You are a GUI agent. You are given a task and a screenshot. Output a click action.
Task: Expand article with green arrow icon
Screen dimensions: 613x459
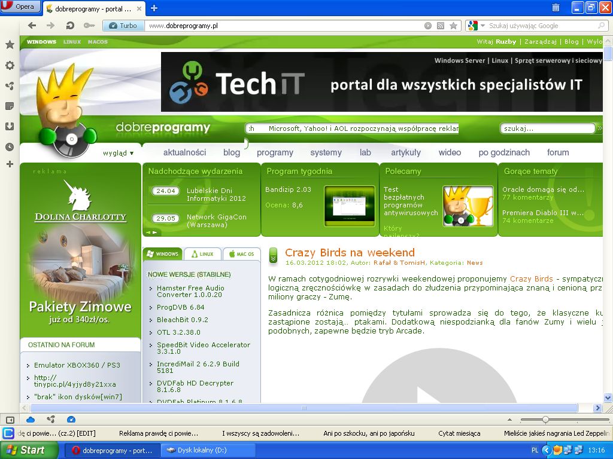273,255
